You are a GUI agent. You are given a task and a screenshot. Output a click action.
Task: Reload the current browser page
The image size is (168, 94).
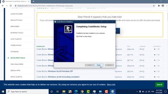[10, 6]
